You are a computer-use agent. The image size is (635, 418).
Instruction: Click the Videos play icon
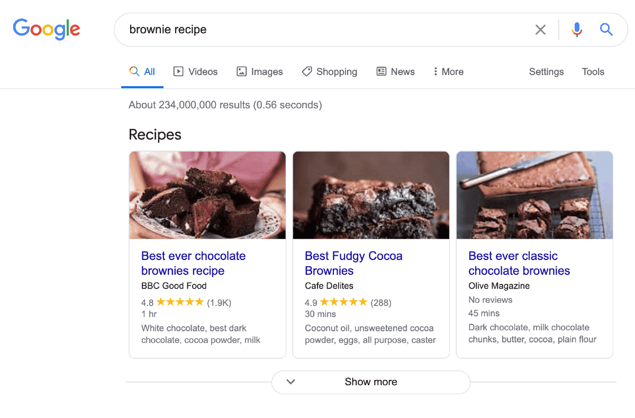click(x=178, y=71)
